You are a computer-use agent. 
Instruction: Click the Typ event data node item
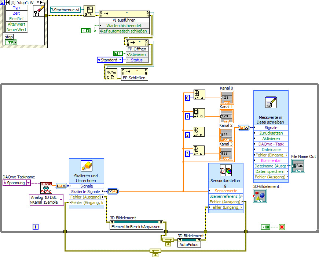16,8
